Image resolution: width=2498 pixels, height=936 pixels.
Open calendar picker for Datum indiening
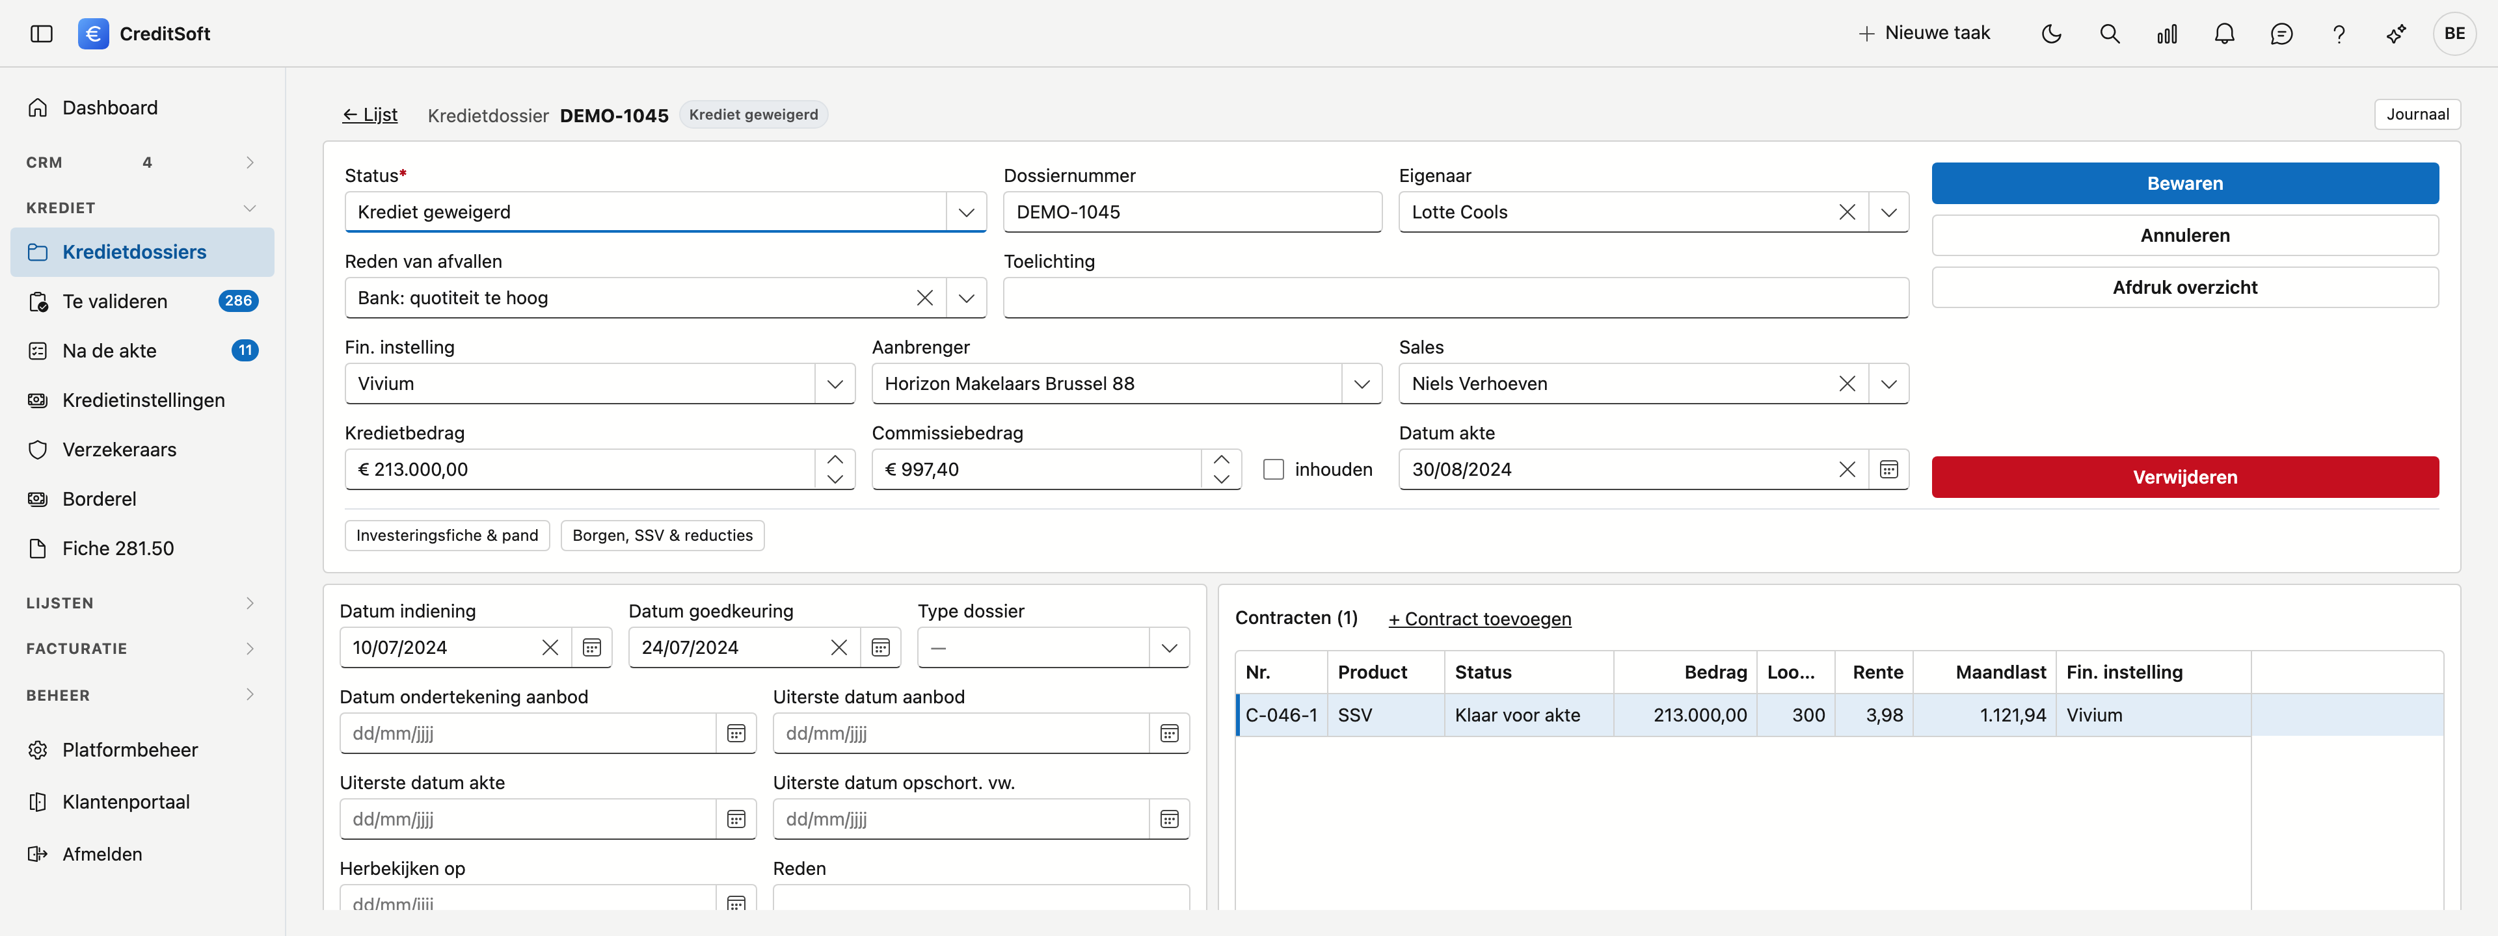(x=591, y=647)
